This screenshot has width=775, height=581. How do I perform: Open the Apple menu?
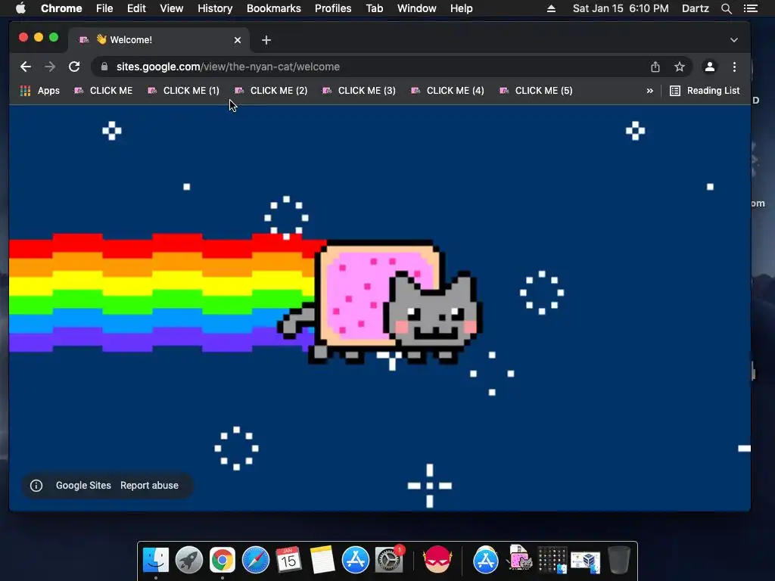coord(20,8)
